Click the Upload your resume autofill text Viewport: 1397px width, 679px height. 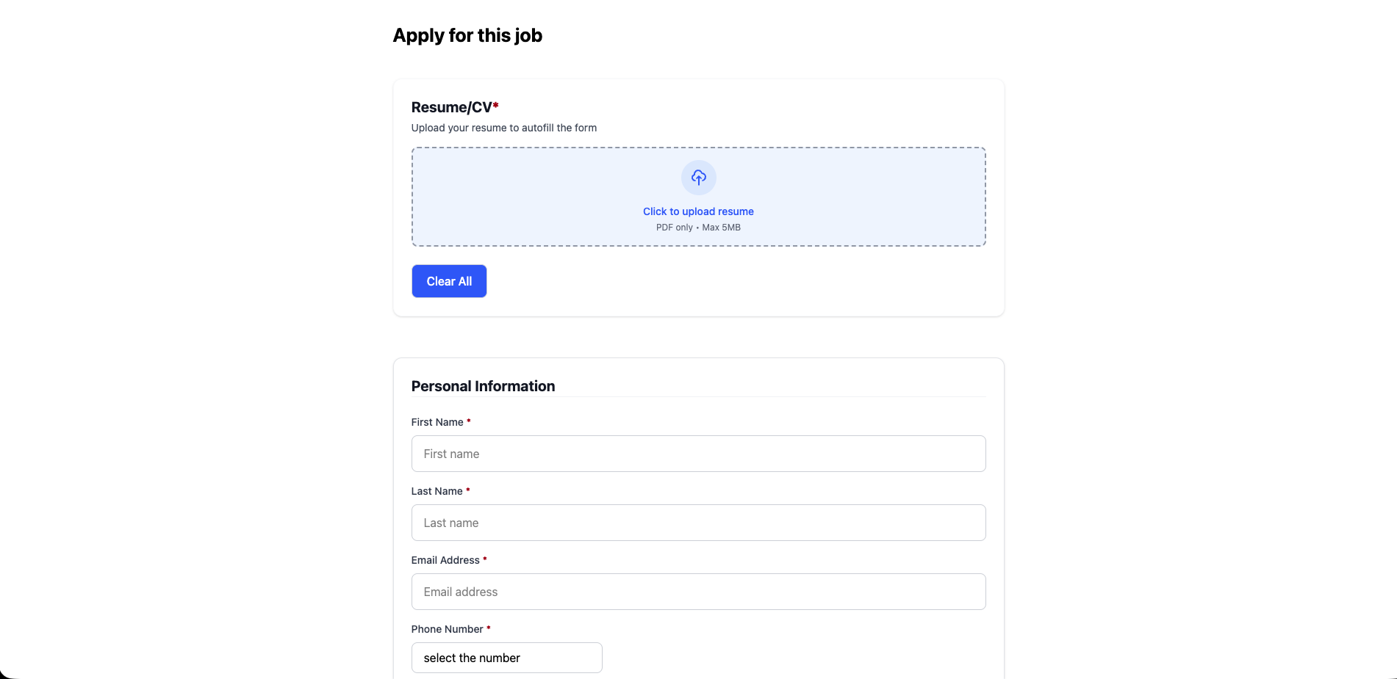tap(504, 127)
